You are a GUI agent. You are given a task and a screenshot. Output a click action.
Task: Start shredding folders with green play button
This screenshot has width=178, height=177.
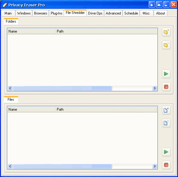[x=166, y=74]
